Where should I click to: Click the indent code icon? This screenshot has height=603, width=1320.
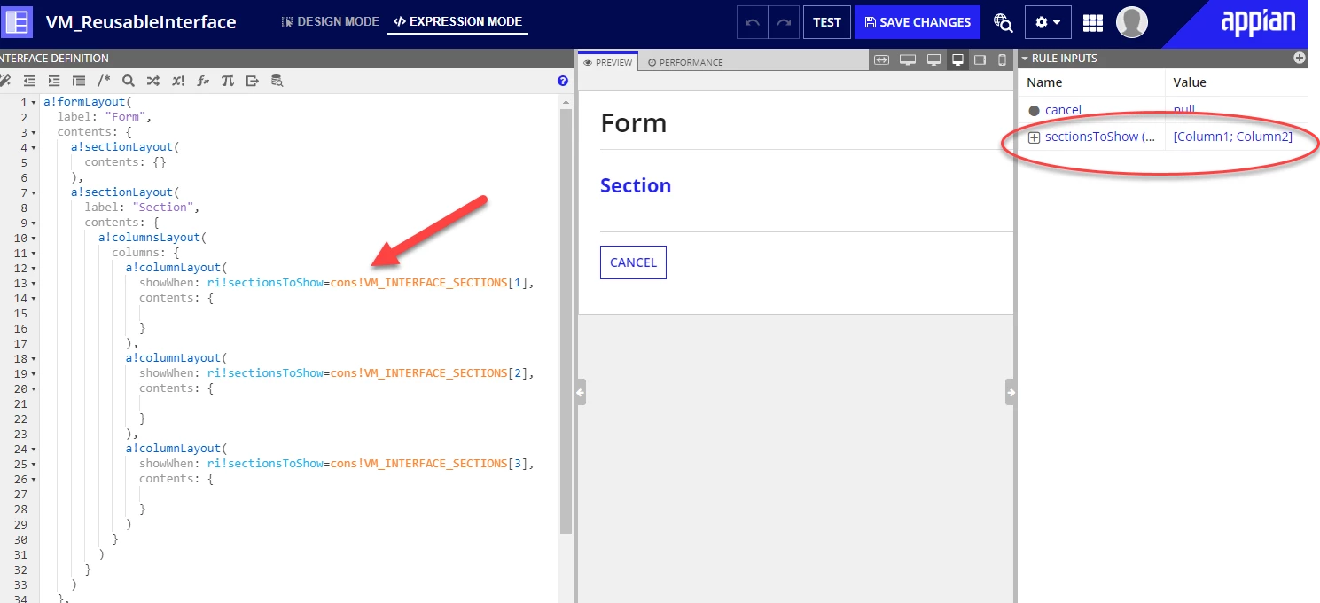(54, 81)
